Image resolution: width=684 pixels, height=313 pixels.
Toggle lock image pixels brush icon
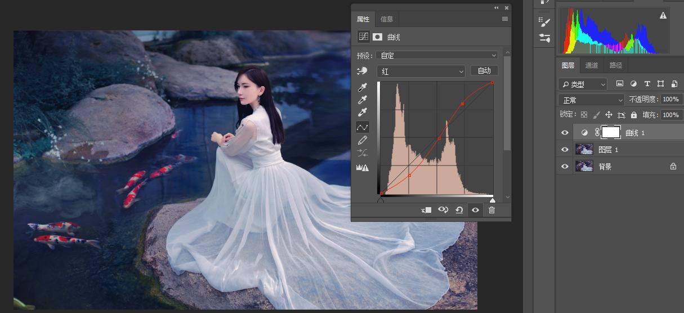coord(597,115)
